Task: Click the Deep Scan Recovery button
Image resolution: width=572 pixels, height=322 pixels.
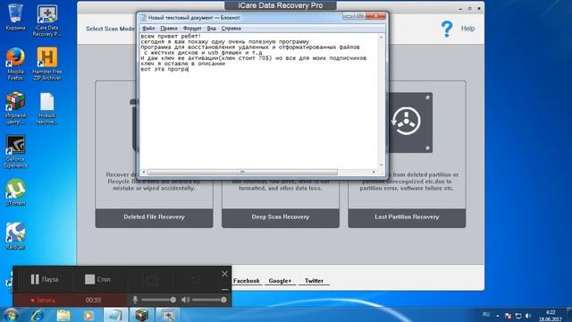Action: 281,217
